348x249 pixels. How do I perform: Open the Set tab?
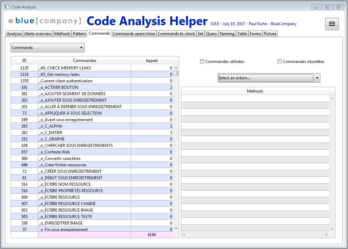(x=201, y=34)
